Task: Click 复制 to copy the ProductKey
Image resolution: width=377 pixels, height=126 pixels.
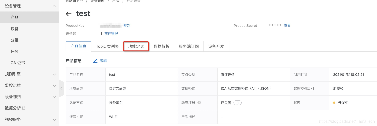Action: pyautogui.click(x=127, y=26)
